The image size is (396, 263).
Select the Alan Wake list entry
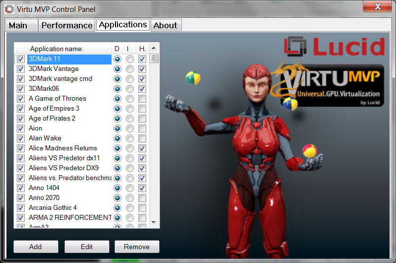(69, 138)
